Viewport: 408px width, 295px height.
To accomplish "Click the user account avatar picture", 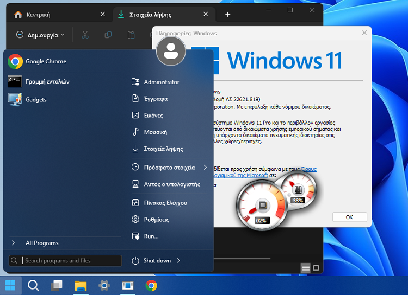I will click(171, 51).
